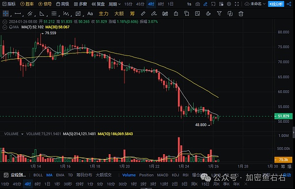295x189 pixels.
Task: Toggle the MA overlay
Action: click(49, 175)
